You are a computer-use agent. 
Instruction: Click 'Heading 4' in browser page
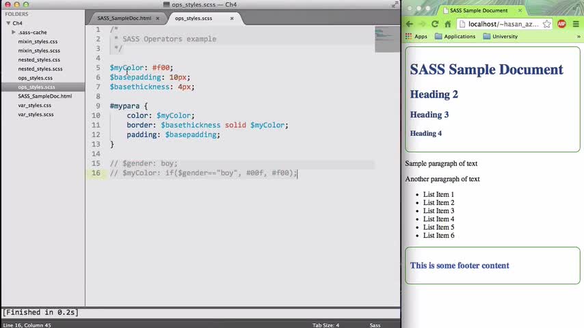point(426,133)
